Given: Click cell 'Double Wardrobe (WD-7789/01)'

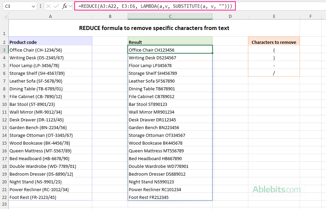Looking at the screenshot, I should 50,166.
